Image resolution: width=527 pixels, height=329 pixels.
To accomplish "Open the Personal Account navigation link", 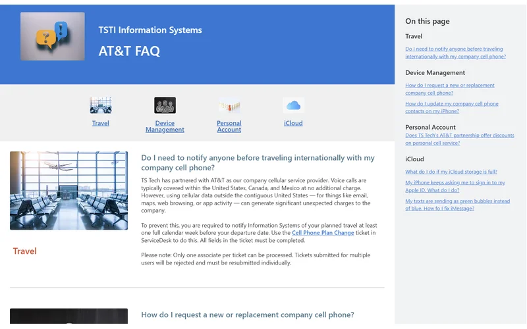I will (x=229, y=126).
